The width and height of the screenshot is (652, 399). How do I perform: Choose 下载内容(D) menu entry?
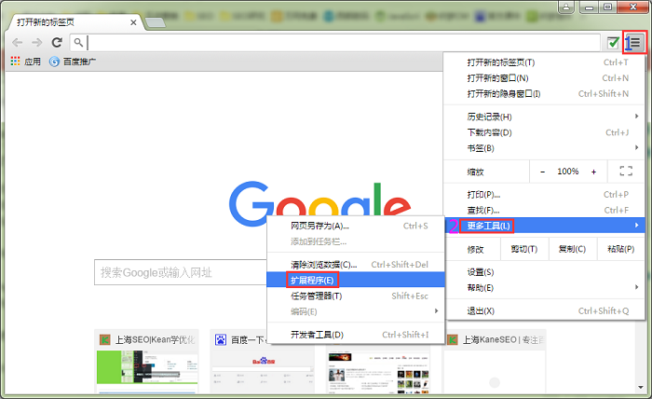click(x=544, y=132)
